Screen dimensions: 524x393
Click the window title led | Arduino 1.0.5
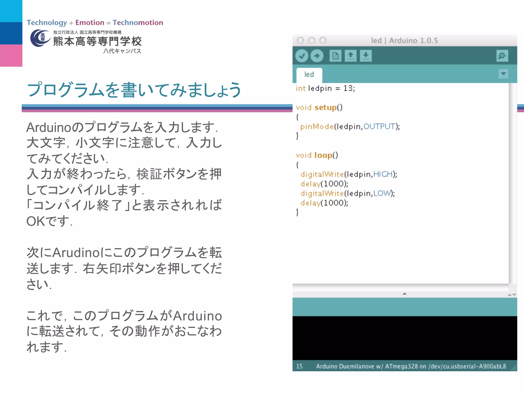click(404, 40)
